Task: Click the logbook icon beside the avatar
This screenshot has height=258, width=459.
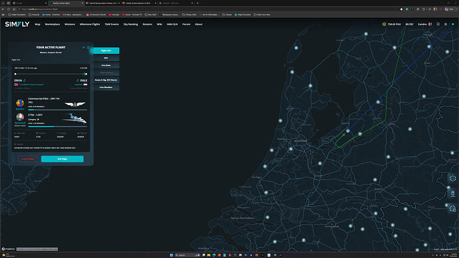Action: pyautogui.click(x=438, y=25)
